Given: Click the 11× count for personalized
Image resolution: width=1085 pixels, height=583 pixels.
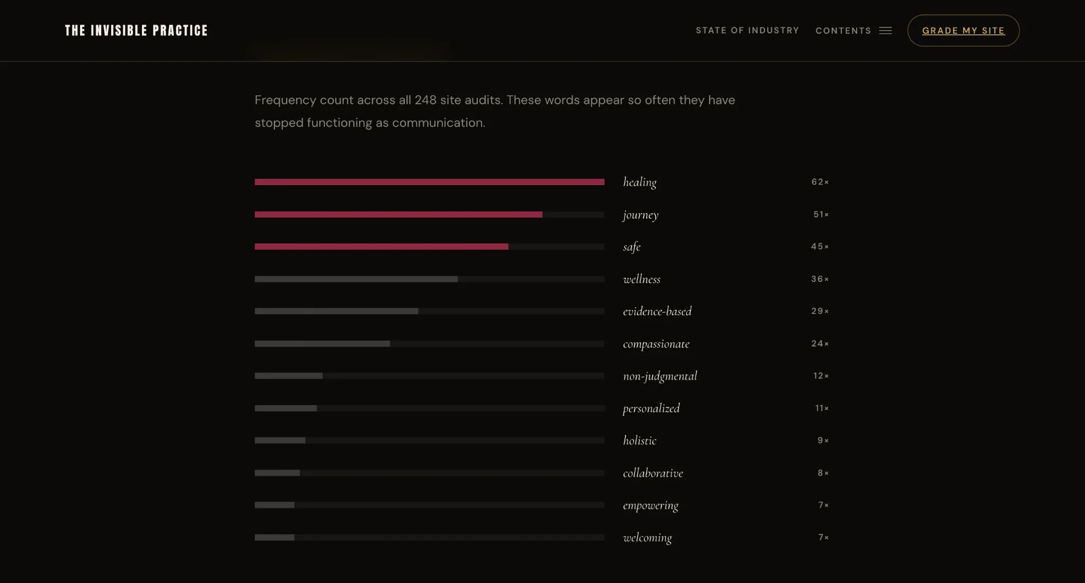Looking at the screenshot, I should pos(822,408).
